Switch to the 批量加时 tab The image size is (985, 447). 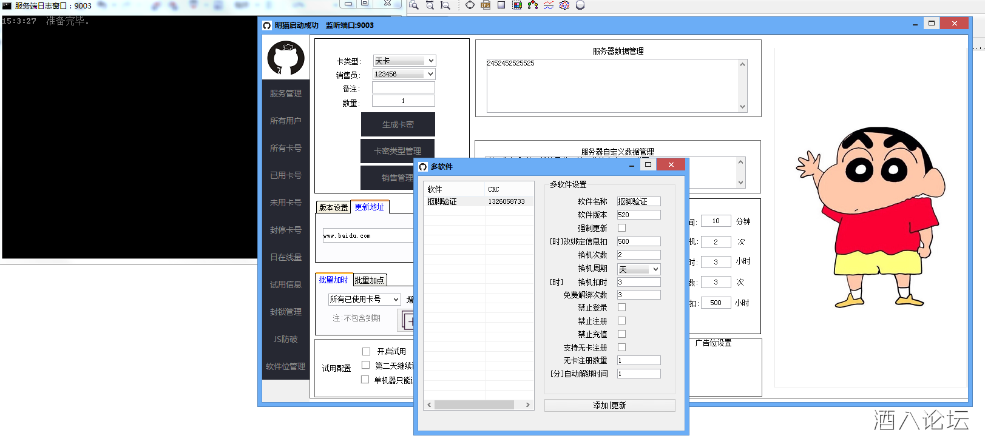tap(333, 280)
